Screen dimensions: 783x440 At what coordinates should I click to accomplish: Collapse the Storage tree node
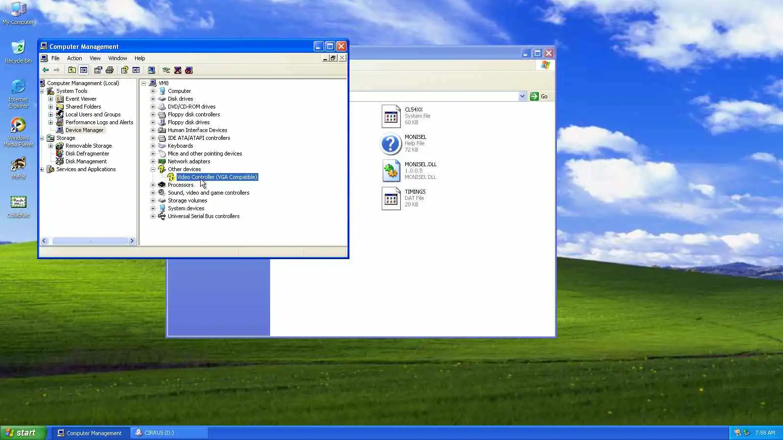click(x=42, y=138)
